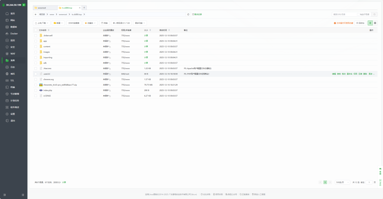Open the Docker section in the sidebar
Image resolution: width=383 pixels, height=199 pixels.
tap(13, 34)
